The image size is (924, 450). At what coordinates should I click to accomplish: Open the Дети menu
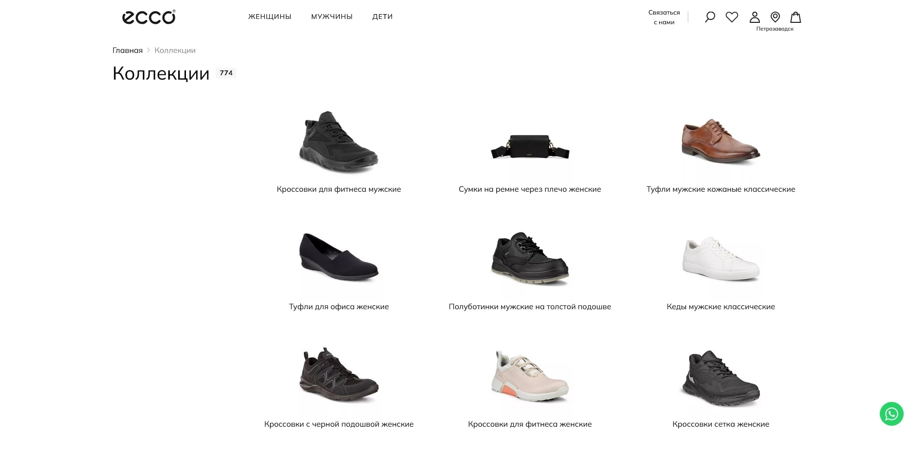(383, 17)
